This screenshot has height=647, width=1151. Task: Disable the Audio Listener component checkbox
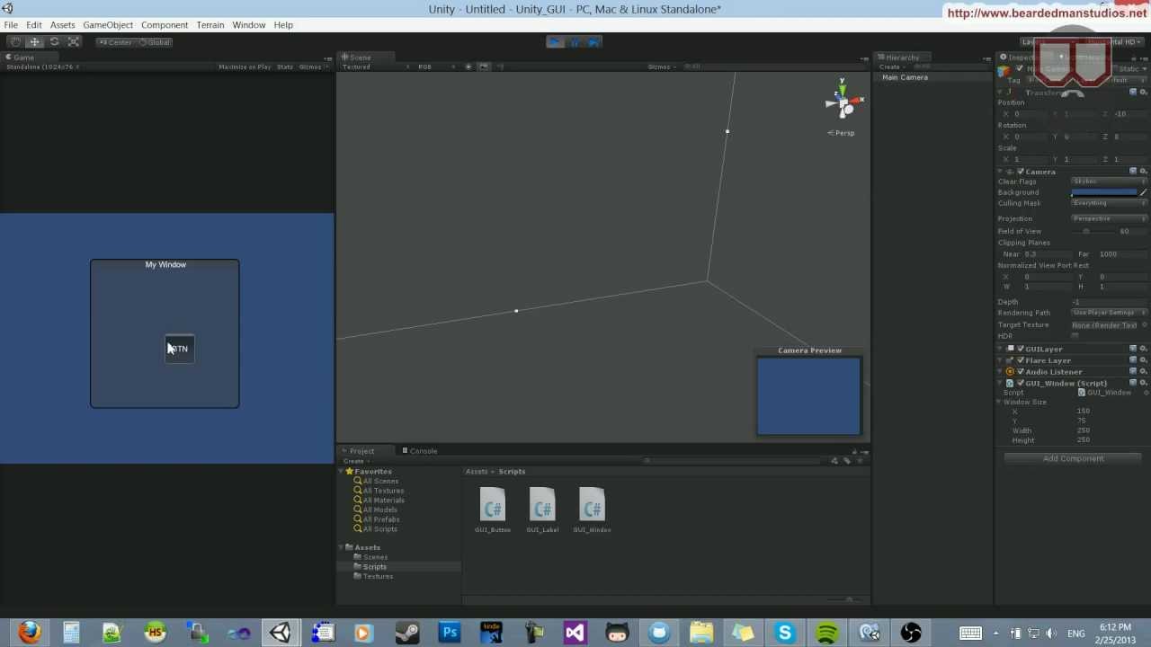[x=1021, y=372]
